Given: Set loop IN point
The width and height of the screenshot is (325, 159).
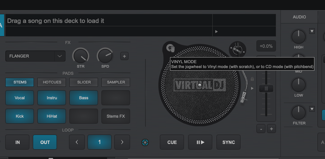Looking at the screenshot, I should 17,142.
